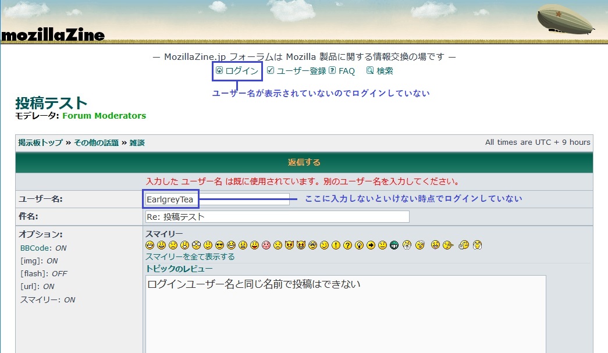Click the 投稿テスト topic title
This screenshot has height=353, width=608.
tap(51, 104)
